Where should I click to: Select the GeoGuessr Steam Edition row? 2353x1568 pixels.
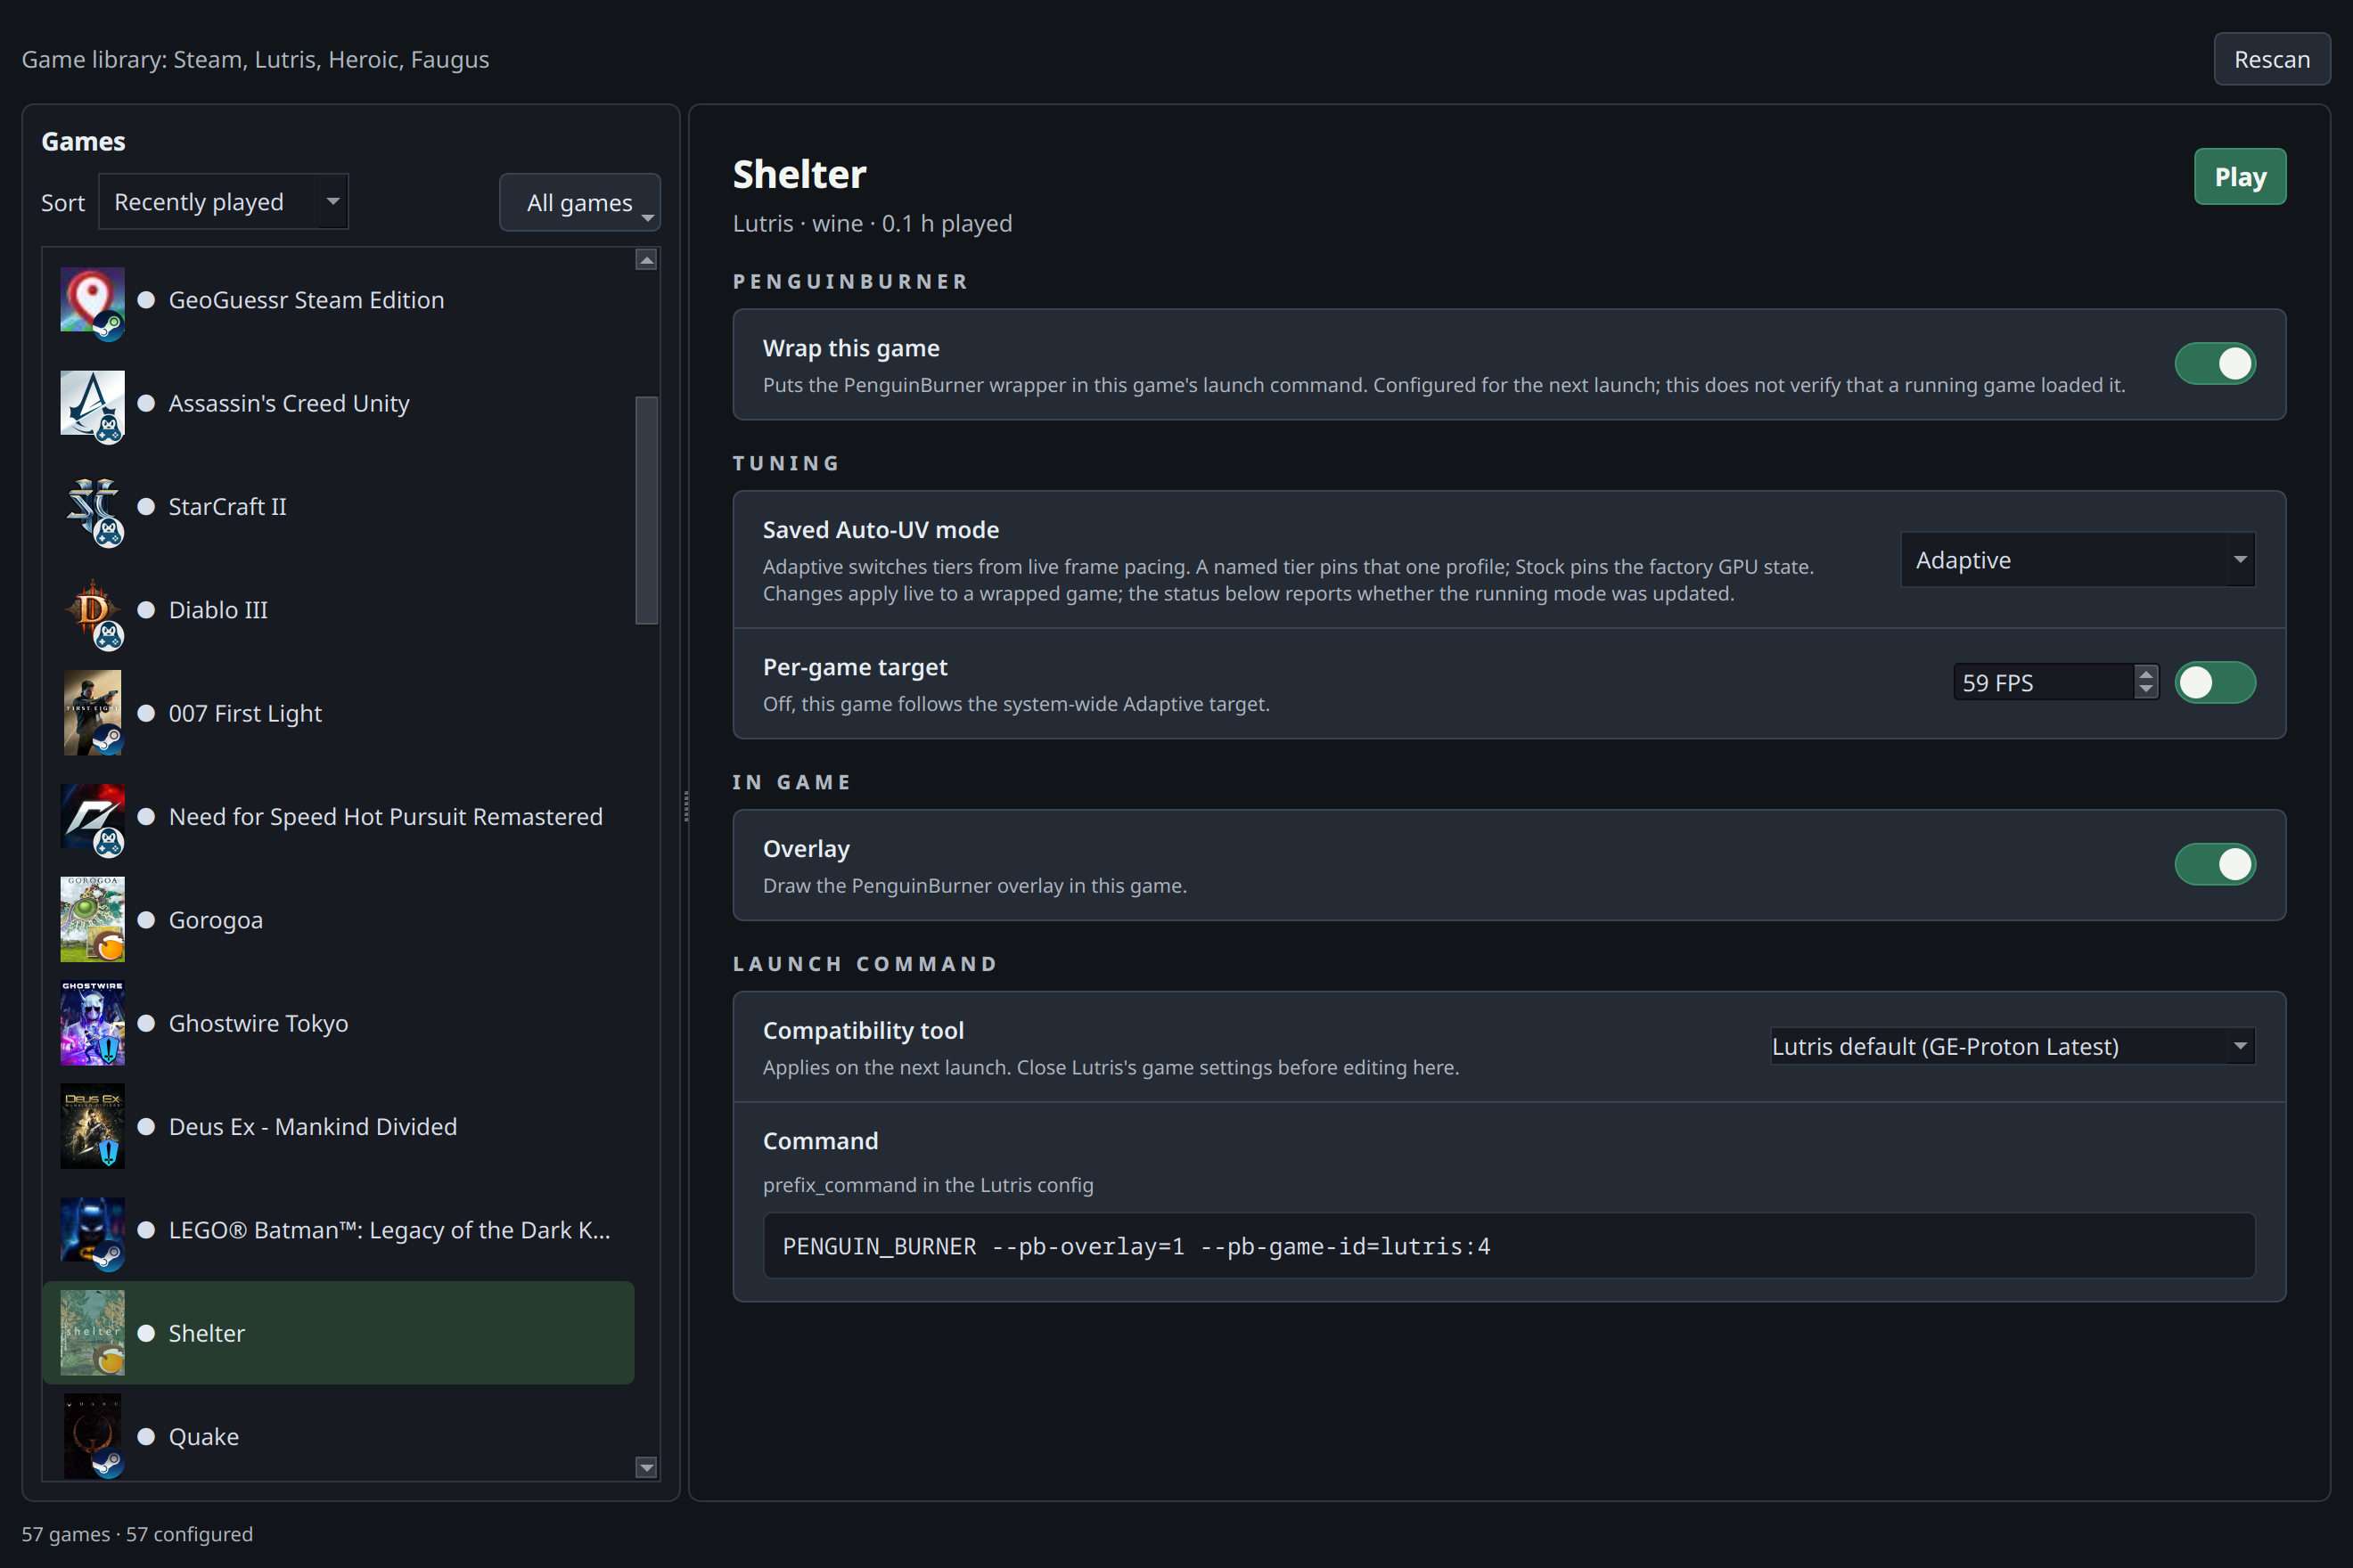338,300
